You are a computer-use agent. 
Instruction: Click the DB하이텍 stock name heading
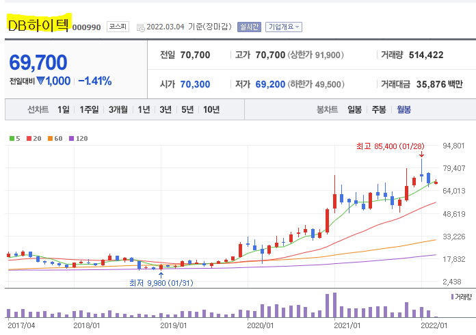[38, 25]
